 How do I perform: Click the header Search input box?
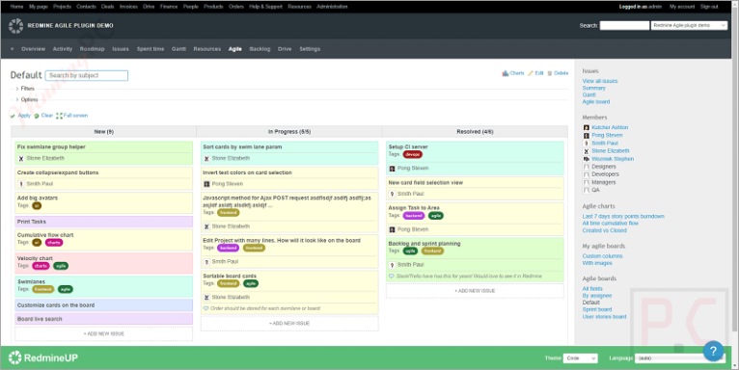(x=624, y=25)
